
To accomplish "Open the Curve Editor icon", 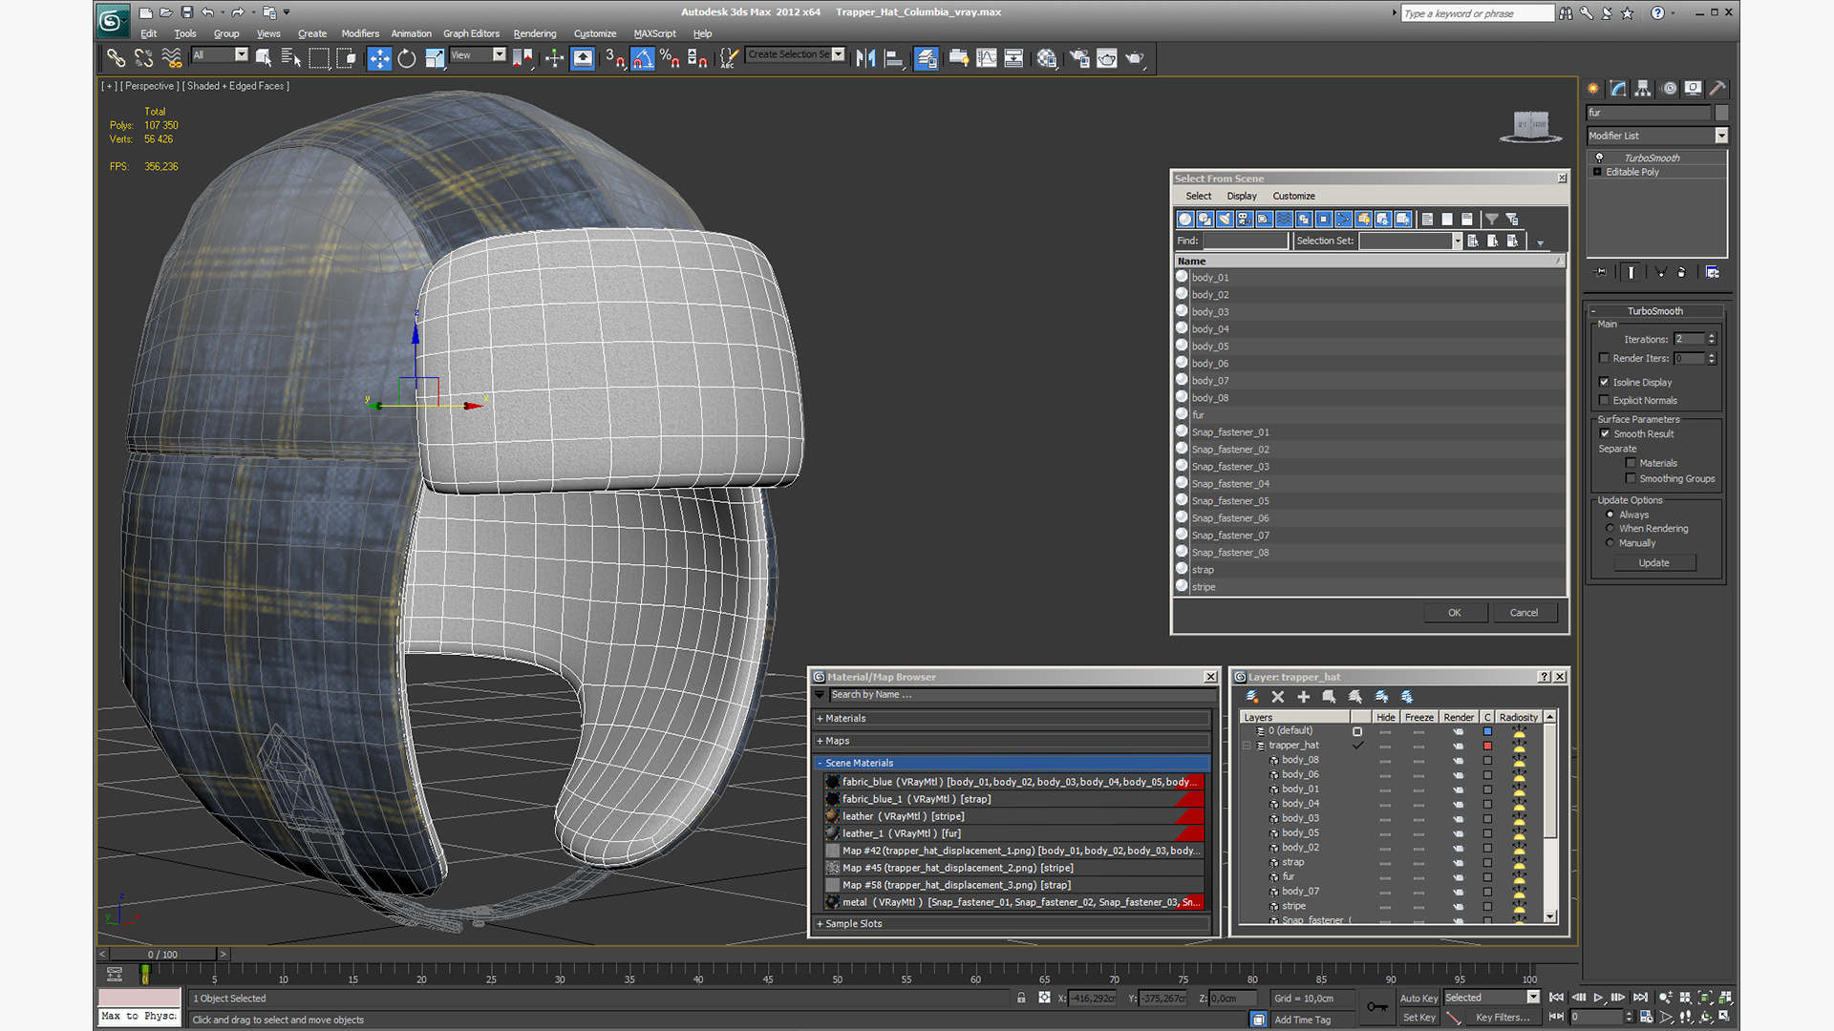I will tap(986, 58).
